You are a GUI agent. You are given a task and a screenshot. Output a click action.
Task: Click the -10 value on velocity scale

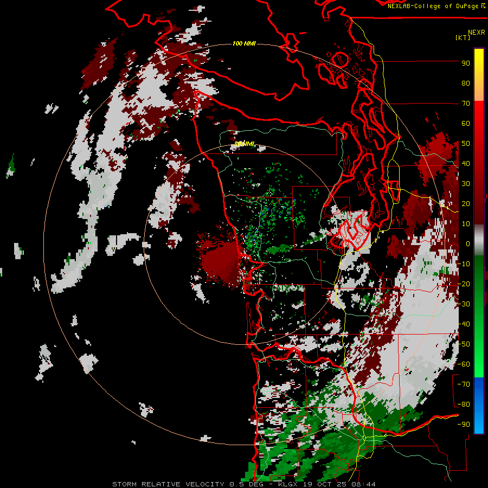click(x=464, y=264)
